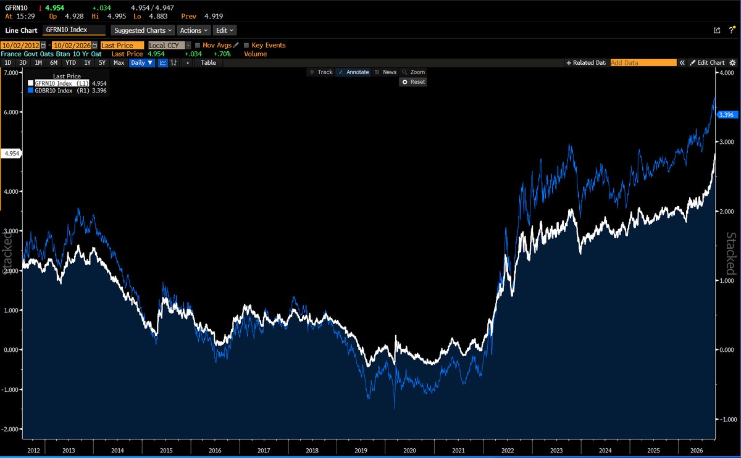
Task: Open the Actions dropdown menu
Action: (x=194, y=30)
